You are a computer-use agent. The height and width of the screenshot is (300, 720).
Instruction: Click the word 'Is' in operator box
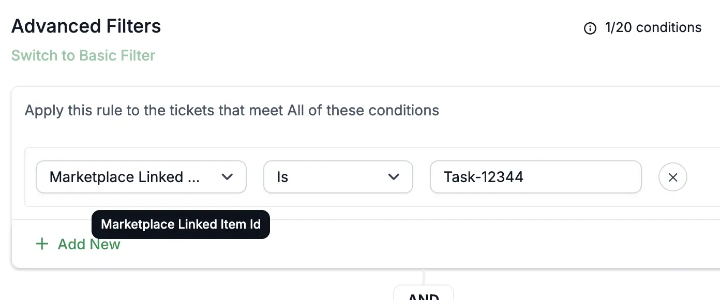coord(282,177)
